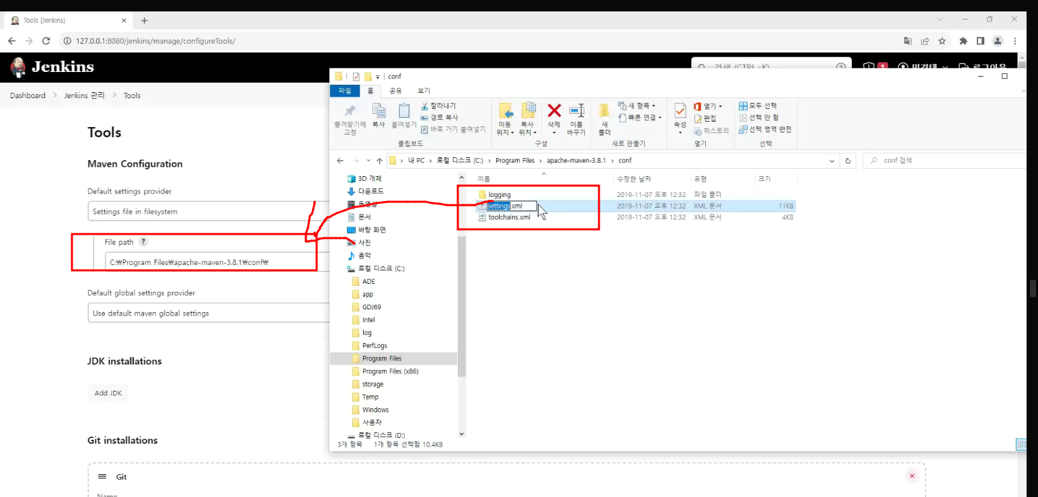Switch to the Home (홈) ribbon tab
Screen dimensions: 1038x497
(x=370, y=91)
